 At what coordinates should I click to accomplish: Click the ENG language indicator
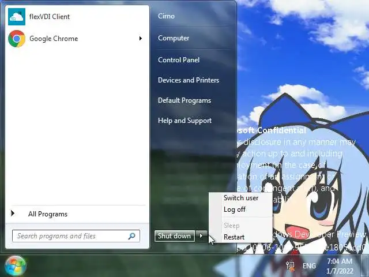(309, 266)
